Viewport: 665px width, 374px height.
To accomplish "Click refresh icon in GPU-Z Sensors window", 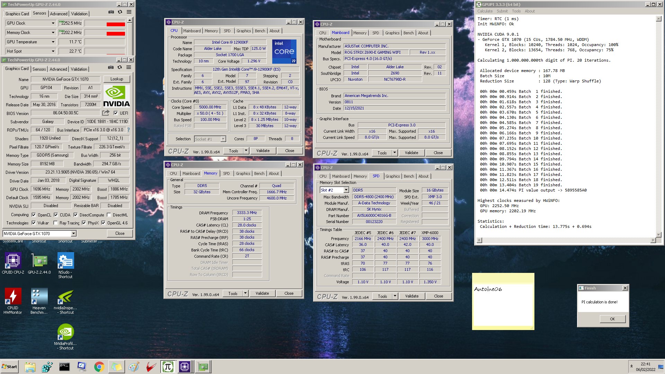I will tap(120, 12).
